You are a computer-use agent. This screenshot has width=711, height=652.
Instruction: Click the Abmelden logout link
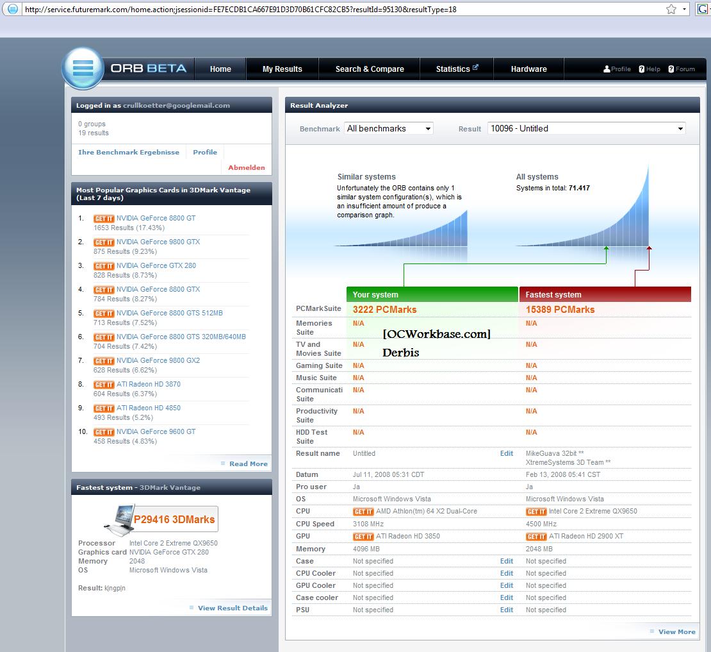click(246, 167)
